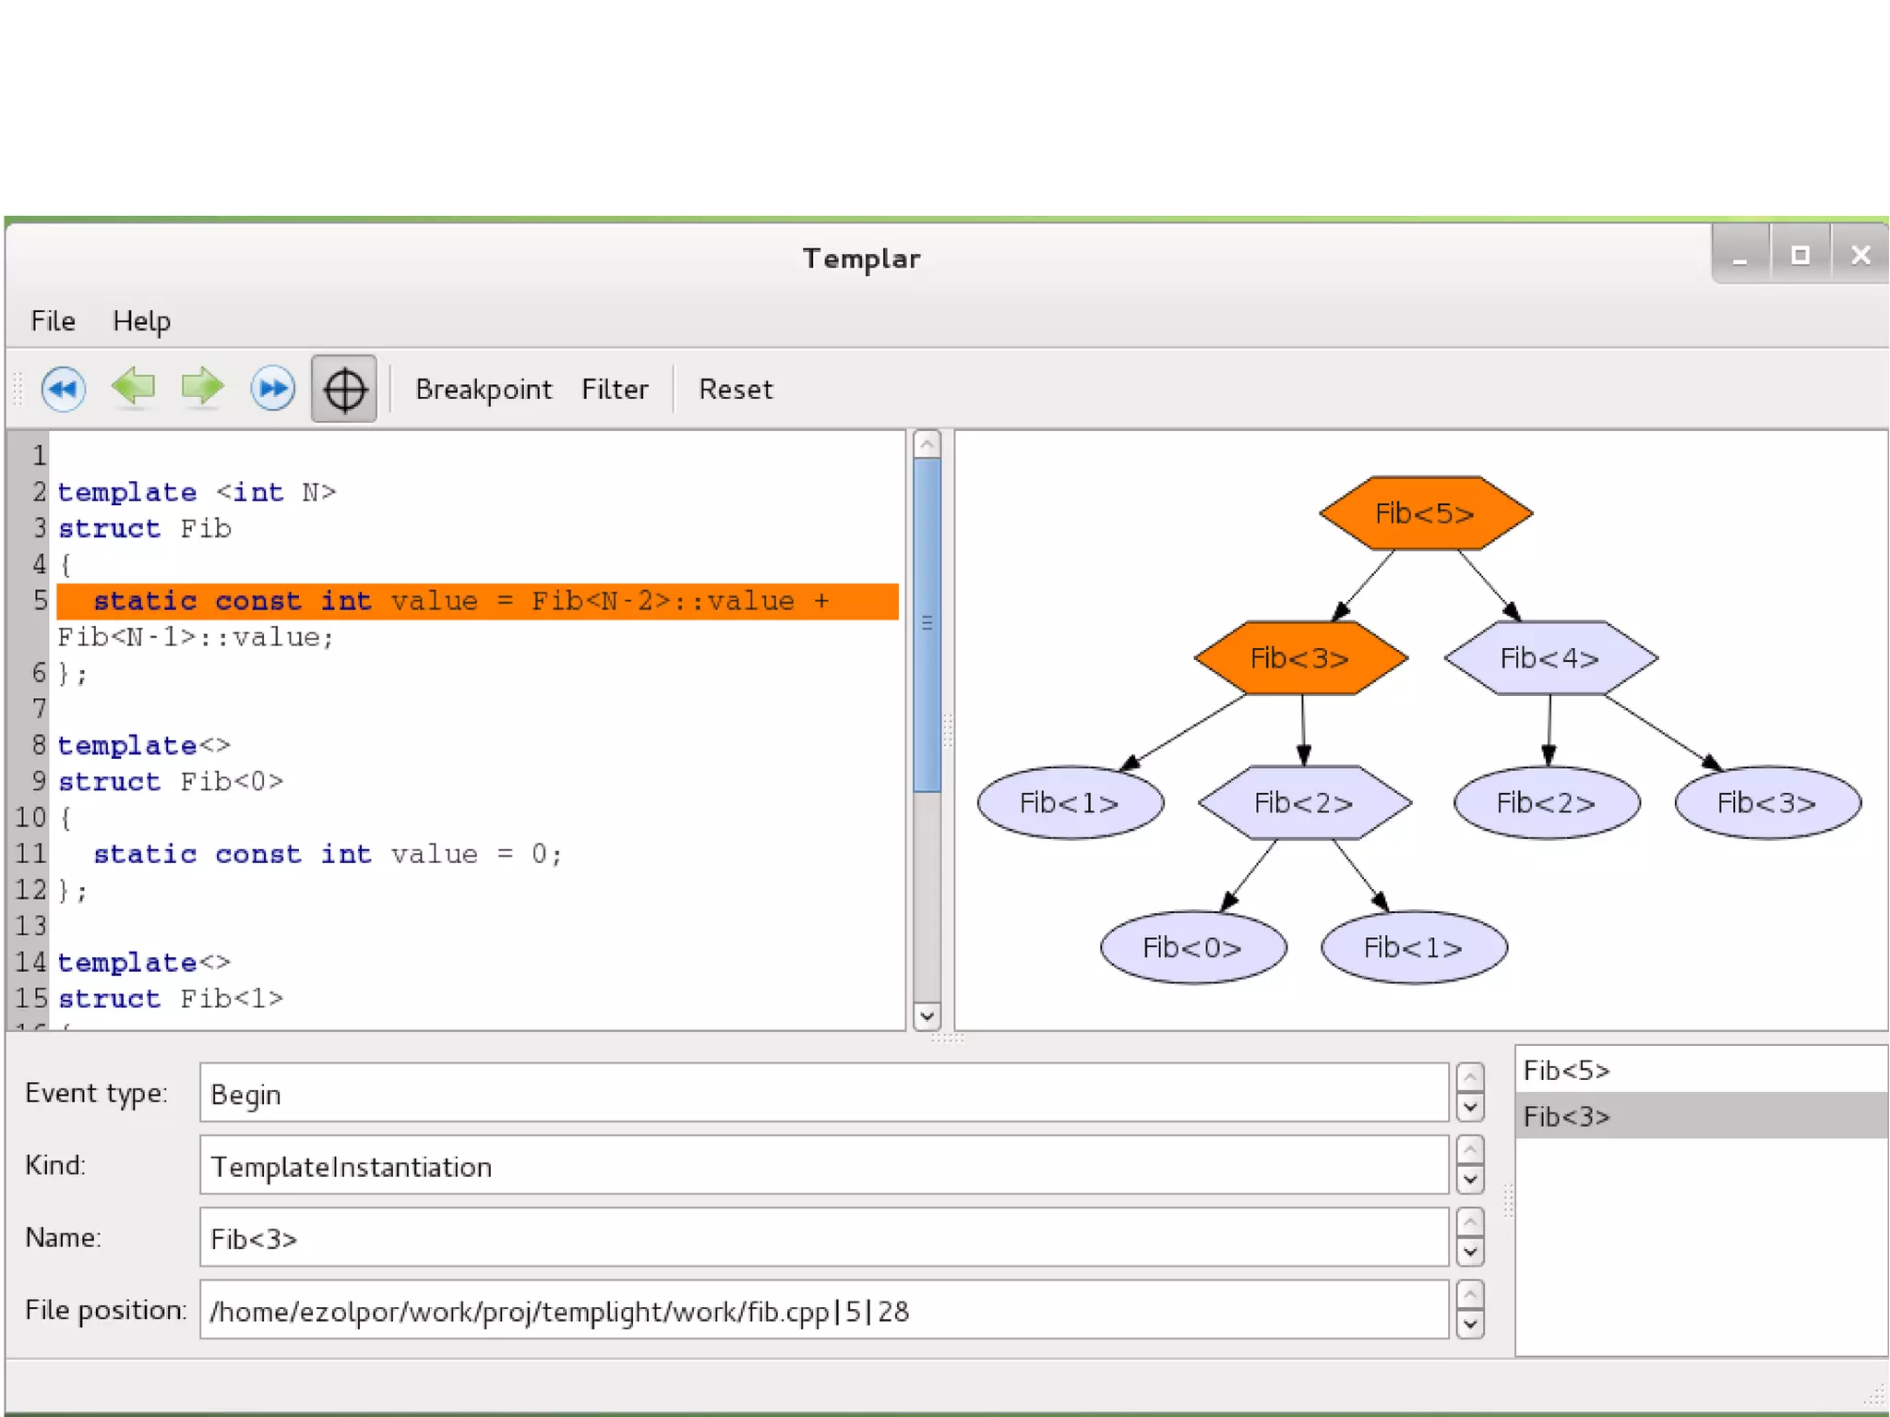Open the Help menu
This screenshot has height=1417, width=1890.
coord(141,321)
